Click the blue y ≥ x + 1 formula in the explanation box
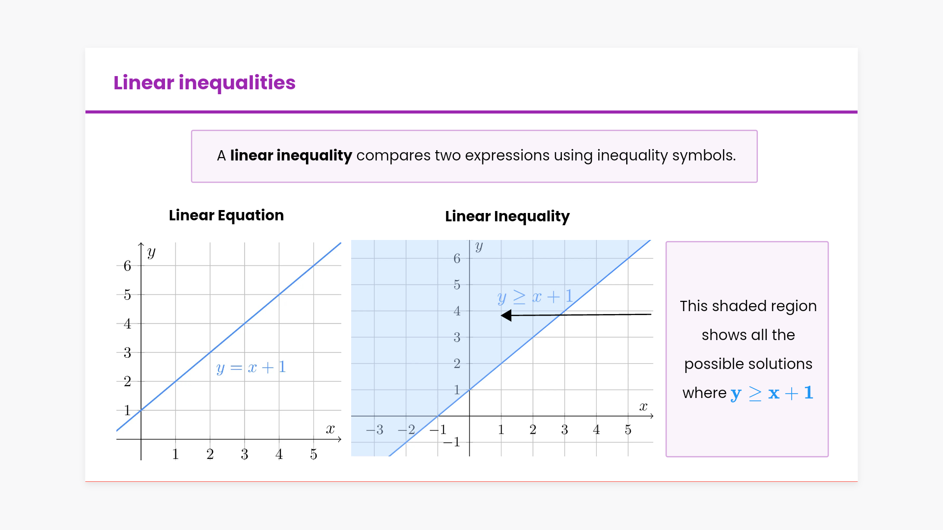Viewport: 943px width, 530px height. point(772,394)
